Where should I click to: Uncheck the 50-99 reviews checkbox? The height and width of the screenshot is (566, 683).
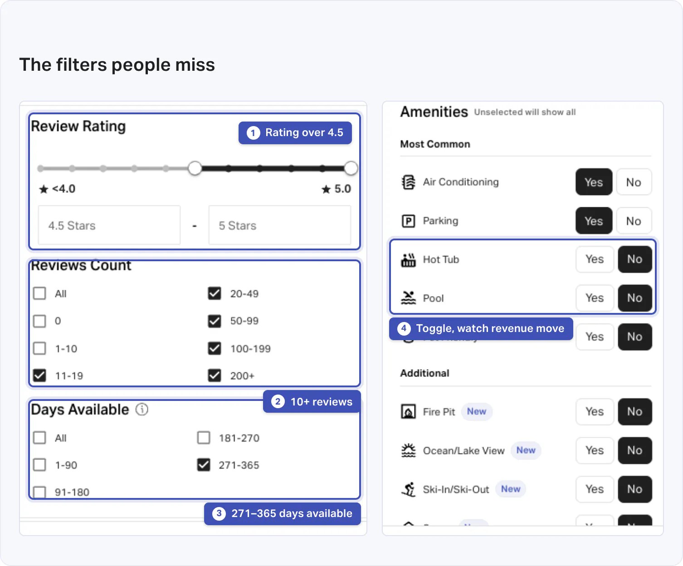coord(215,321)
